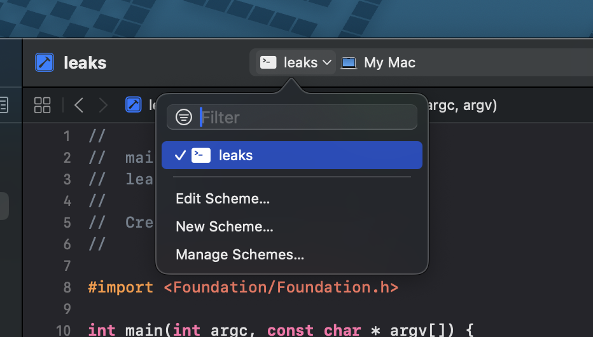
Task: Click the filter options icon in scheme popup
Action: pos(184,118)
